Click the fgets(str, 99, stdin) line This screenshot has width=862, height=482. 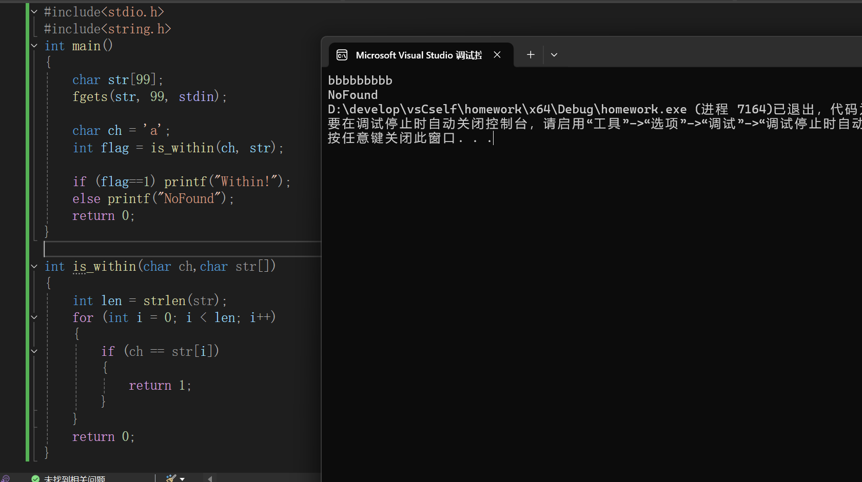[x=149, y=96]
